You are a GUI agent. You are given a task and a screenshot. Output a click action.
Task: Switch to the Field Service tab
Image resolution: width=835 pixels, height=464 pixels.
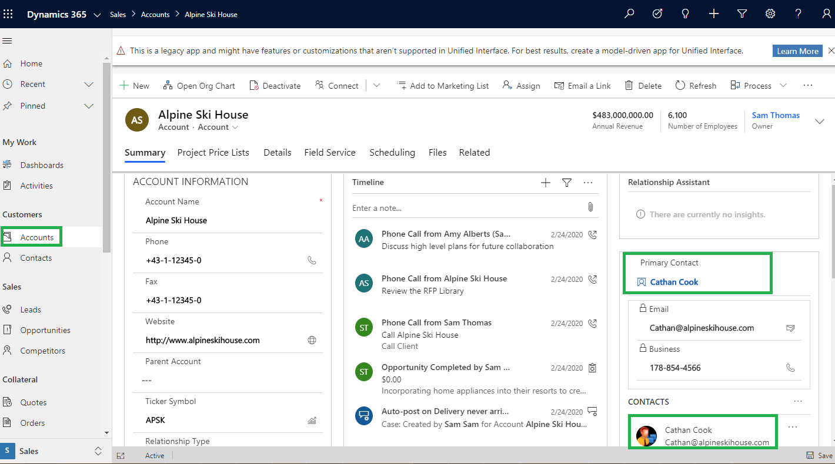tap(330, 153)
